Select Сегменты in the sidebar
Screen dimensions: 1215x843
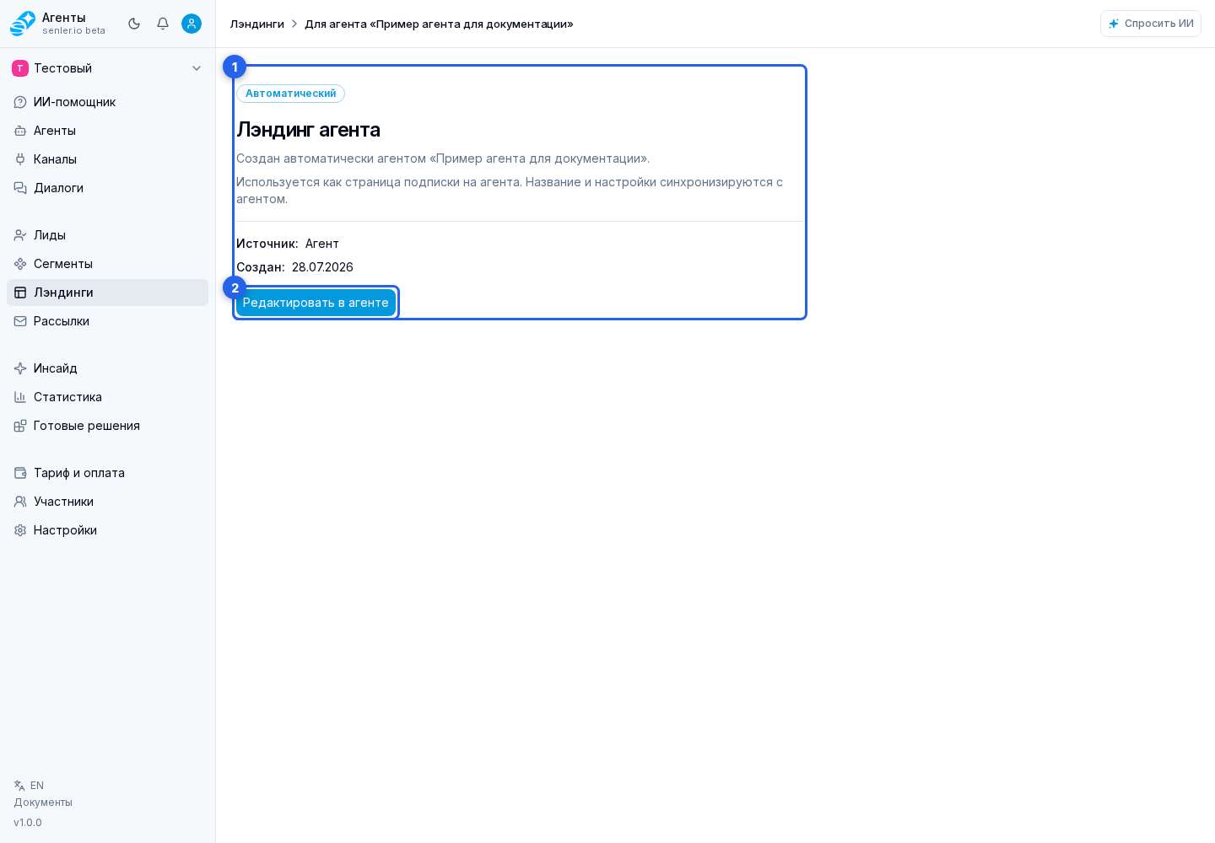pyautogui.click(x=108, y=264)
